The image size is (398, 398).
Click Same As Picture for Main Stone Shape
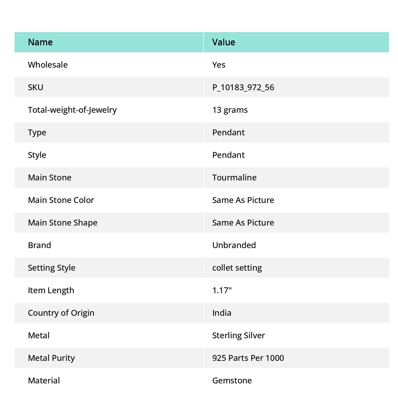pyautogui.click(x=243, y=223)
